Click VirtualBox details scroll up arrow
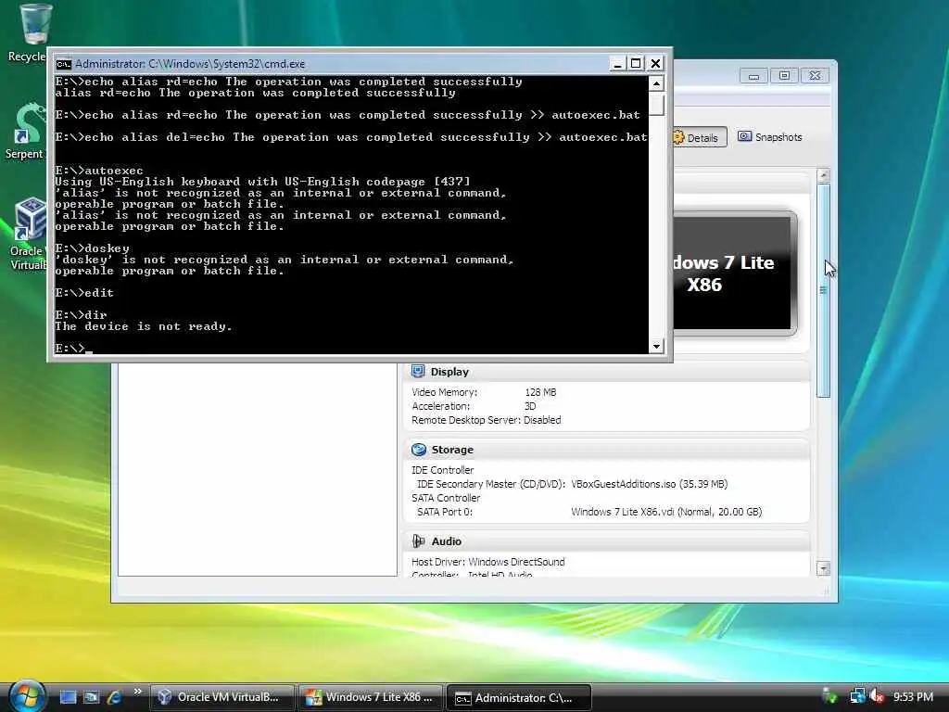The height and width of the screenshot is (712, 949). [823, 175]
